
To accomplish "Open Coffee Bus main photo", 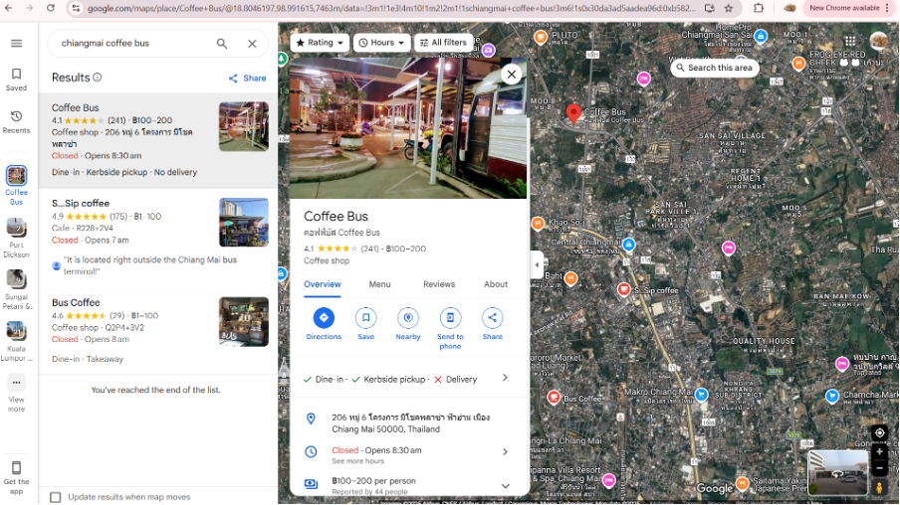I will pyautogui.click(x=408, y=128).
